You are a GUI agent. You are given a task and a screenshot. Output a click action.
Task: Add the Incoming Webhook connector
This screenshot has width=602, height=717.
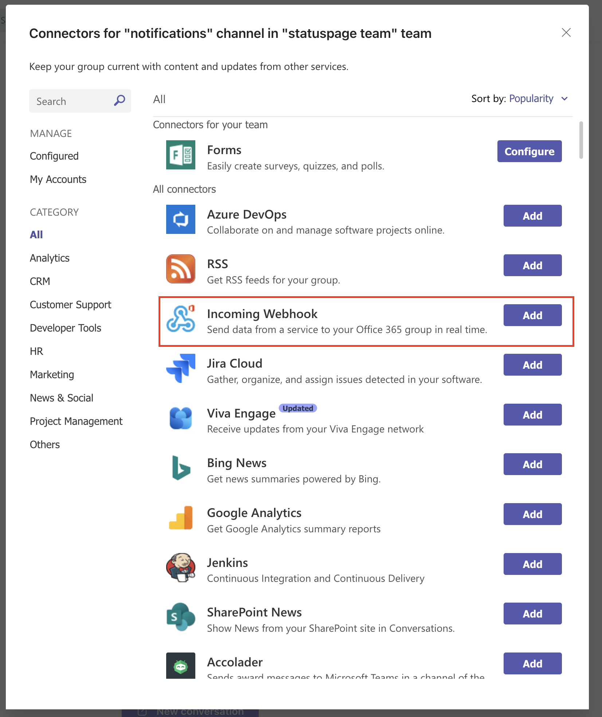click(532, 315)
